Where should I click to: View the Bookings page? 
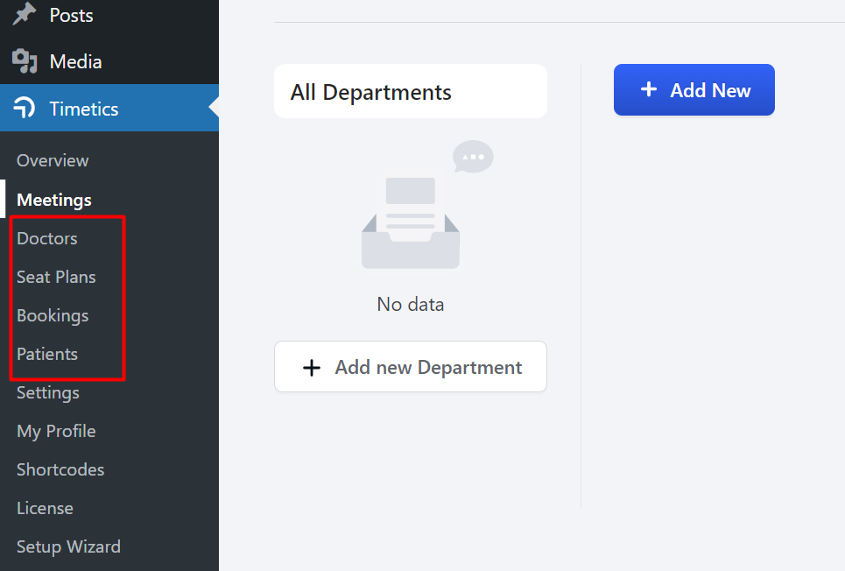point(53,316)
